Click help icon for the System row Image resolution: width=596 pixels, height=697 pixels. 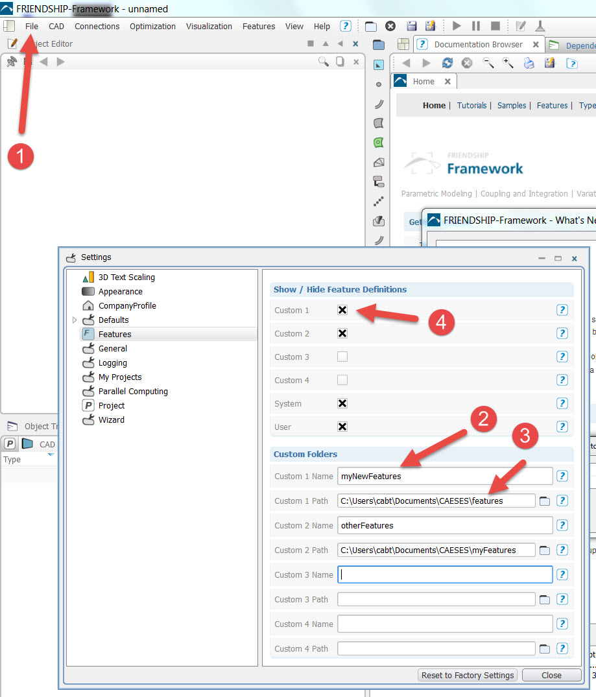562,403
